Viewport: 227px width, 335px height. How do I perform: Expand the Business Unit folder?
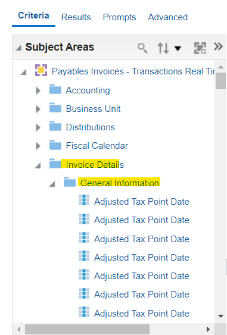point(38,109)
